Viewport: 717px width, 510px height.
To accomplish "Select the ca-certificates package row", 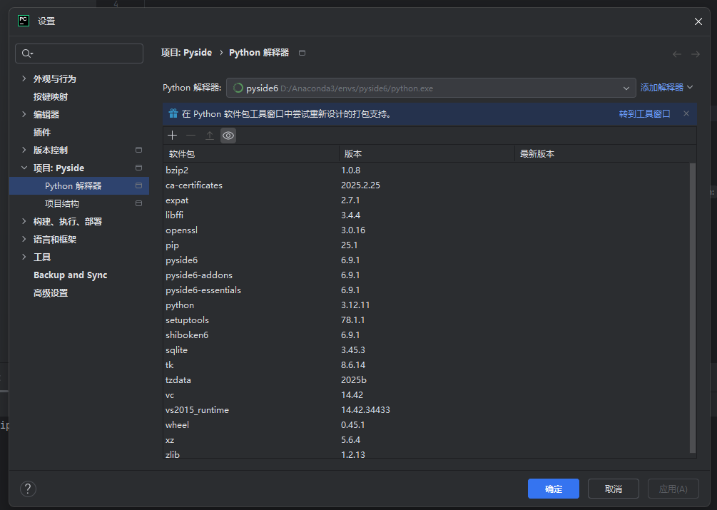I will pos(426,185).
